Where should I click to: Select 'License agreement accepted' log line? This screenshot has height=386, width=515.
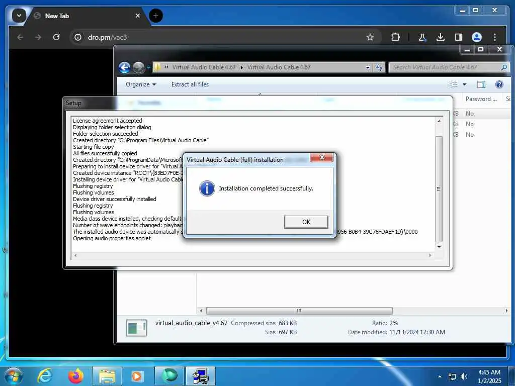pyautogui.click(x=108, y=121)
